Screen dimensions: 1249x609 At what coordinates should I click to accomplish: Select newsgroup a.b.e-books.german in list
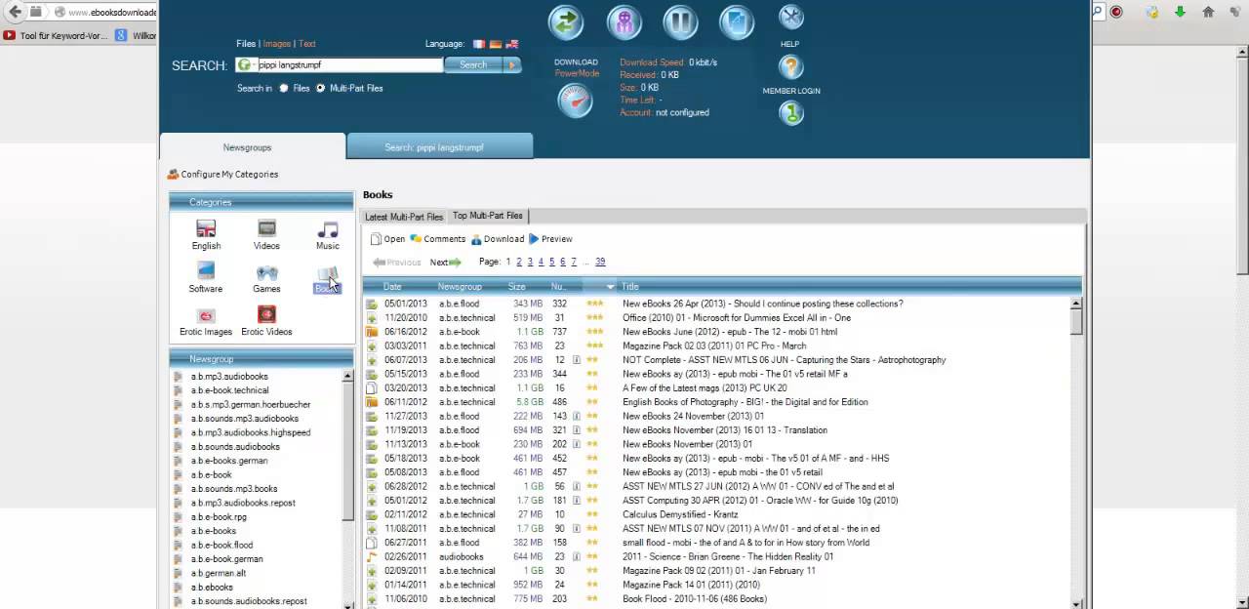tap(229, 461)
